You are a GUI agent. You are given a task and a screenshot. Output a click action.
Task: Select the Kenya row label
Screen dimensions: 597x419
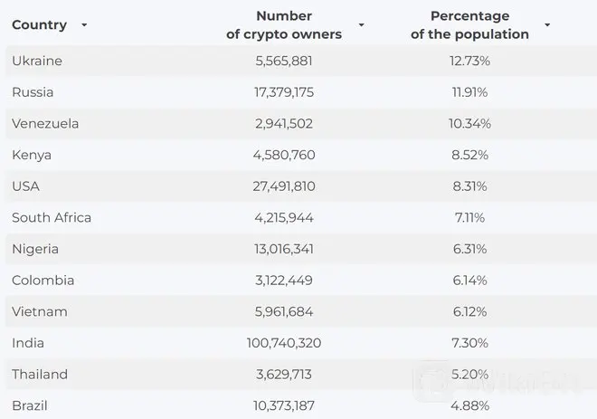(x=32, y=155)
